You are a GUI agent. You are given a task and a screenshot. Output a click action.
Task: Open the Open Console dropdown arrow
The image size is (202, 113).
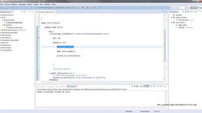(161, 86)
